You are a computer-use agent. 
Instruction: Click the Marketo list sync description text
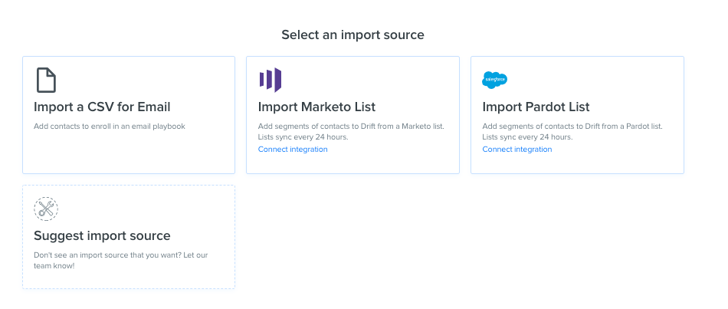[351, 132]
